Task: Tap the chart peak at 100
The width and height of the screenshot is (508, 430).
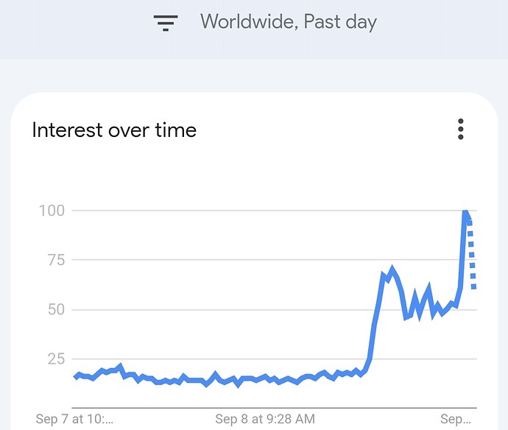Action: pyautogui.click(x=466, y=214)
